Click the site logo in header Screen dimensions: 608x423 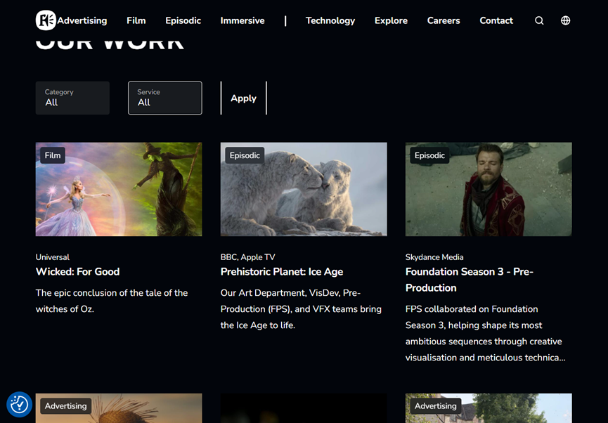(46, 20)
